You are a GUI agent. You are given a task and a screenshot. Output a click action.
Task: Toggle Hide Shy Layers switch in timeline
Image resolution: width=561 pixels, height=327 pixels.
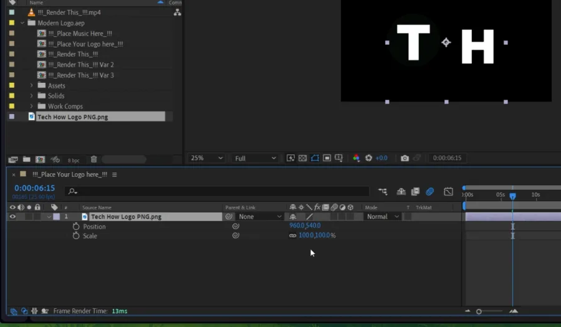pyautogui.click(x=401, y=192)
